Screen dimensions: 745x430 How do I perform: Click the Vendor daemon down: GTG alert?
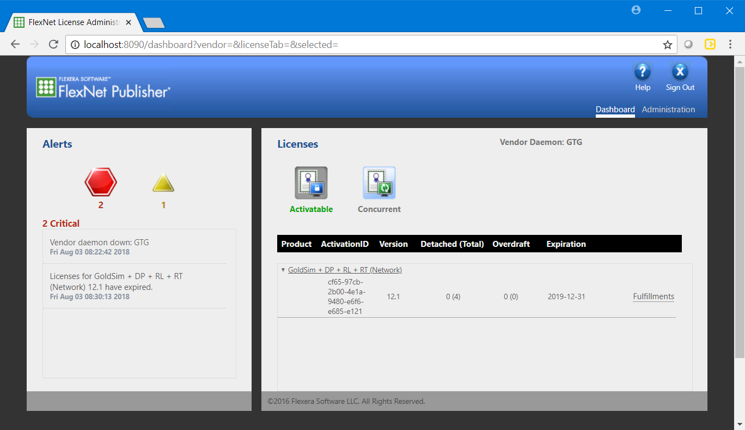[x=99, y=243]
